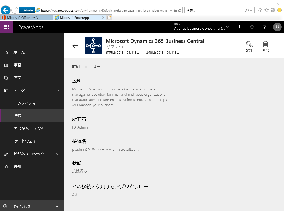Click the lock security icon in address bar
This screenshot has width=284, height=211.
(175, 10)
